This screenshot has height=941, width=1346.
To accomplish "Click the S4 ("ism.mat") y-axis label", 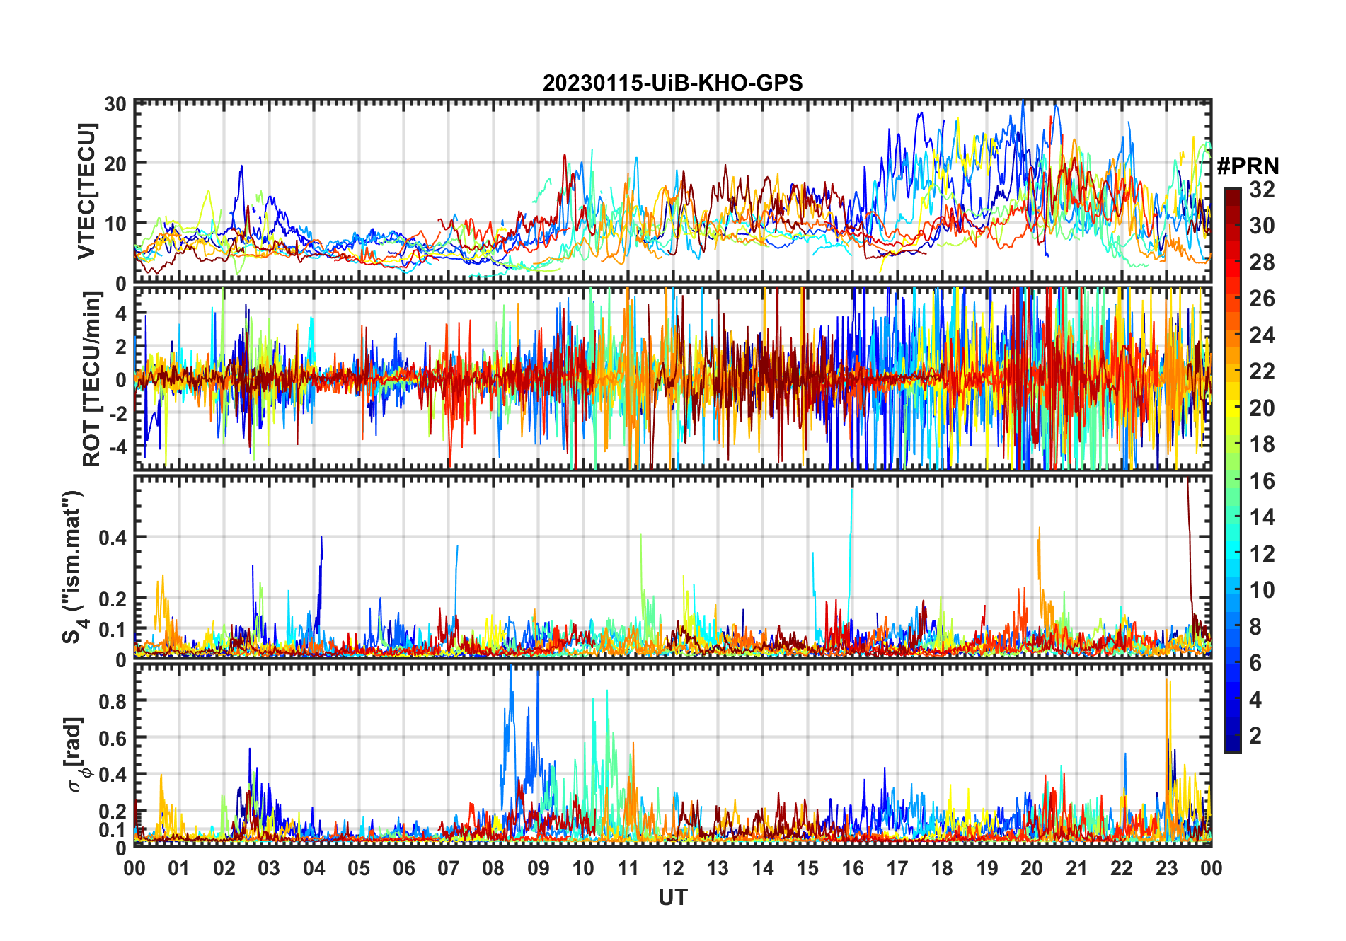I will (73, 567).
